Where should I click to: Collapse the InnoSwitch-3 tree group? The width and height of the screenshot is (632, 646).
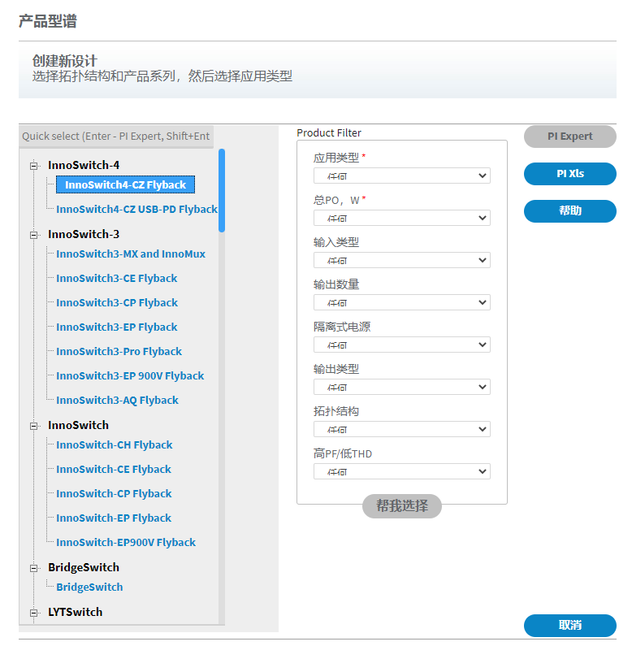click(34, 236)
